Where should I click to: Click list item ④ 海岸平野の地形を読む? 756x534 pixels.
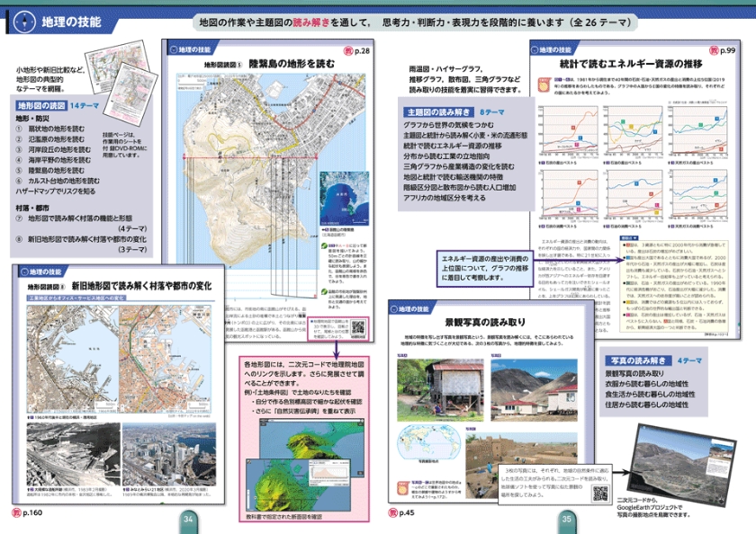pos(53,160)
